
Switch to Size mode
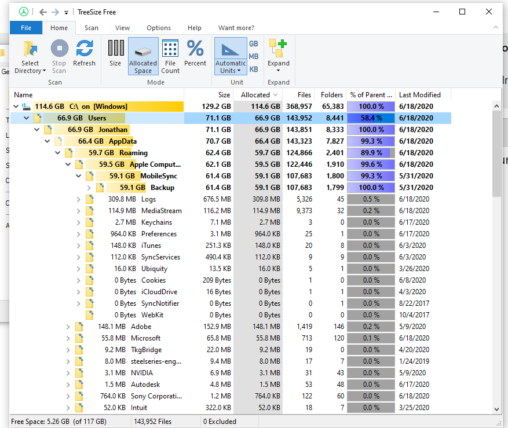[115, 53]
